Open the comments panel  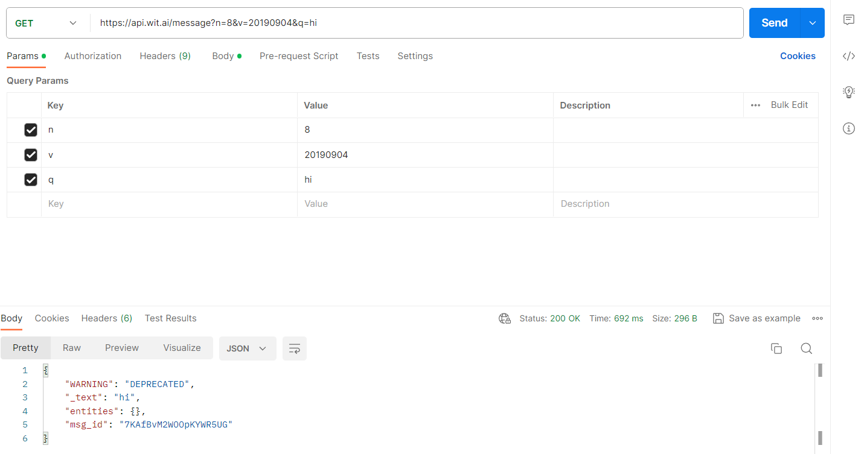pyautogui.click(x=849, y=19)
